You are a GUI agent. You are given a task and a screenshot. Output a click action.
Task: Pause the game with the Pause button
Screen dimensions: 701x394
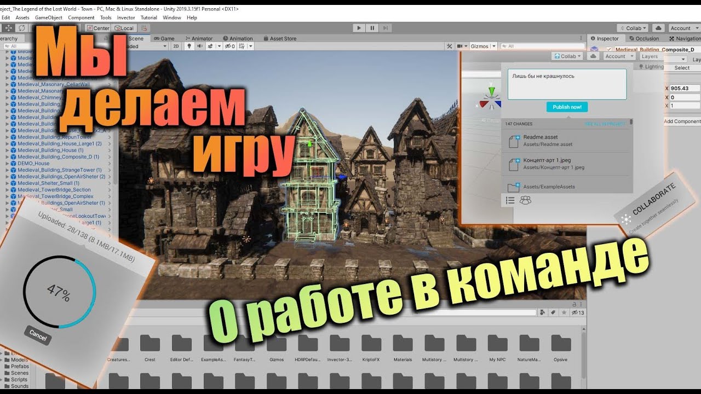tap(372, 28)
